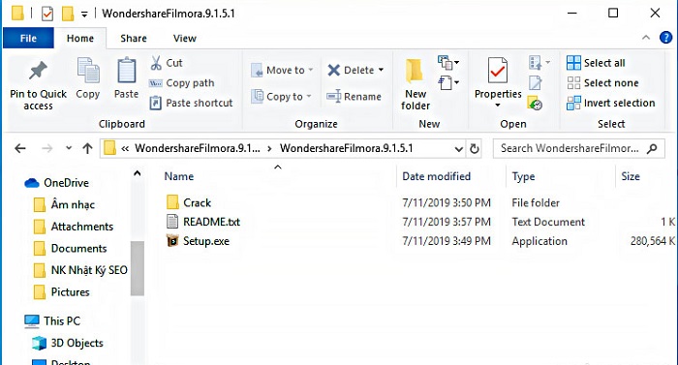Click the Search WondershareFilmora search box

click(x=579, y=149)
